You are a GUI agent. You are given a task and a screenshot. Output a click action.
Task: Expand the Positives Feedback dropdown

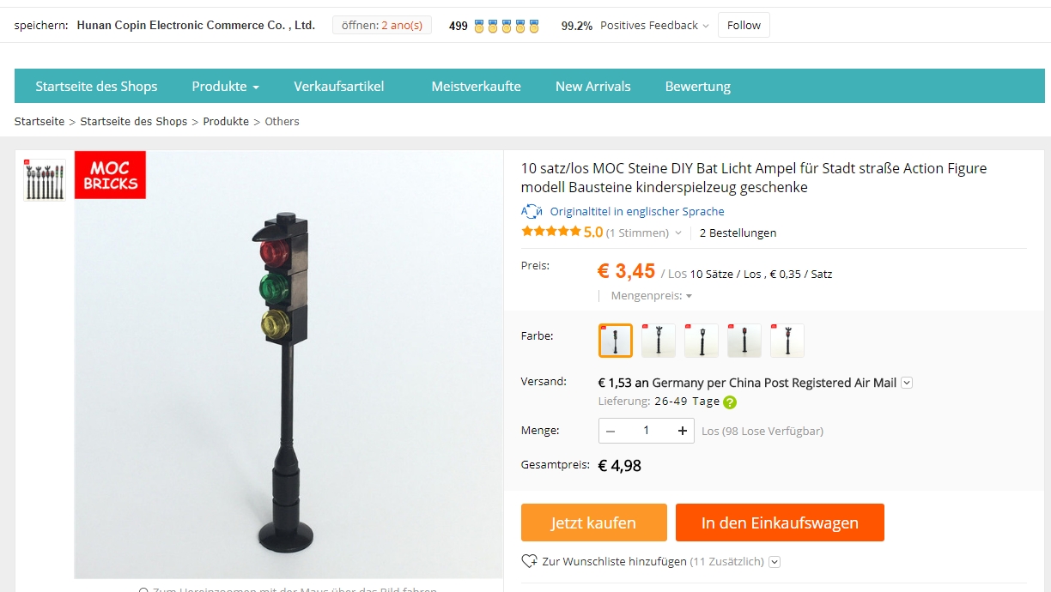(655, 26)
